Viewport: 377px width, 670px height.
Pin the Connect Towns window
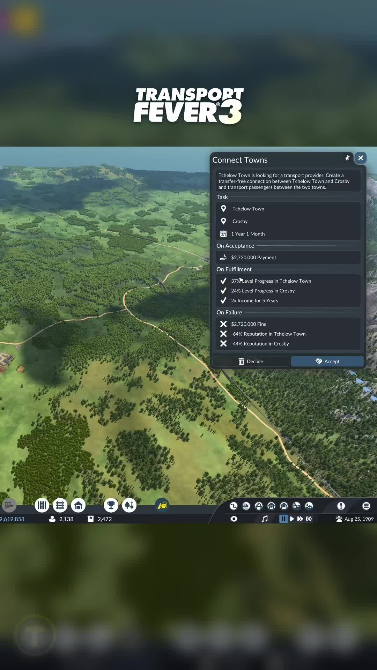[347, 158]
